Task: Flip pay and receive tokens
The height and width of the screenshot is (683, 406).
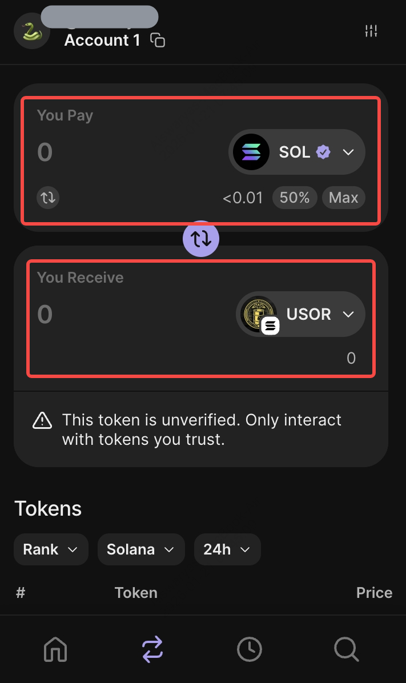Action: (x=201, y=239)
